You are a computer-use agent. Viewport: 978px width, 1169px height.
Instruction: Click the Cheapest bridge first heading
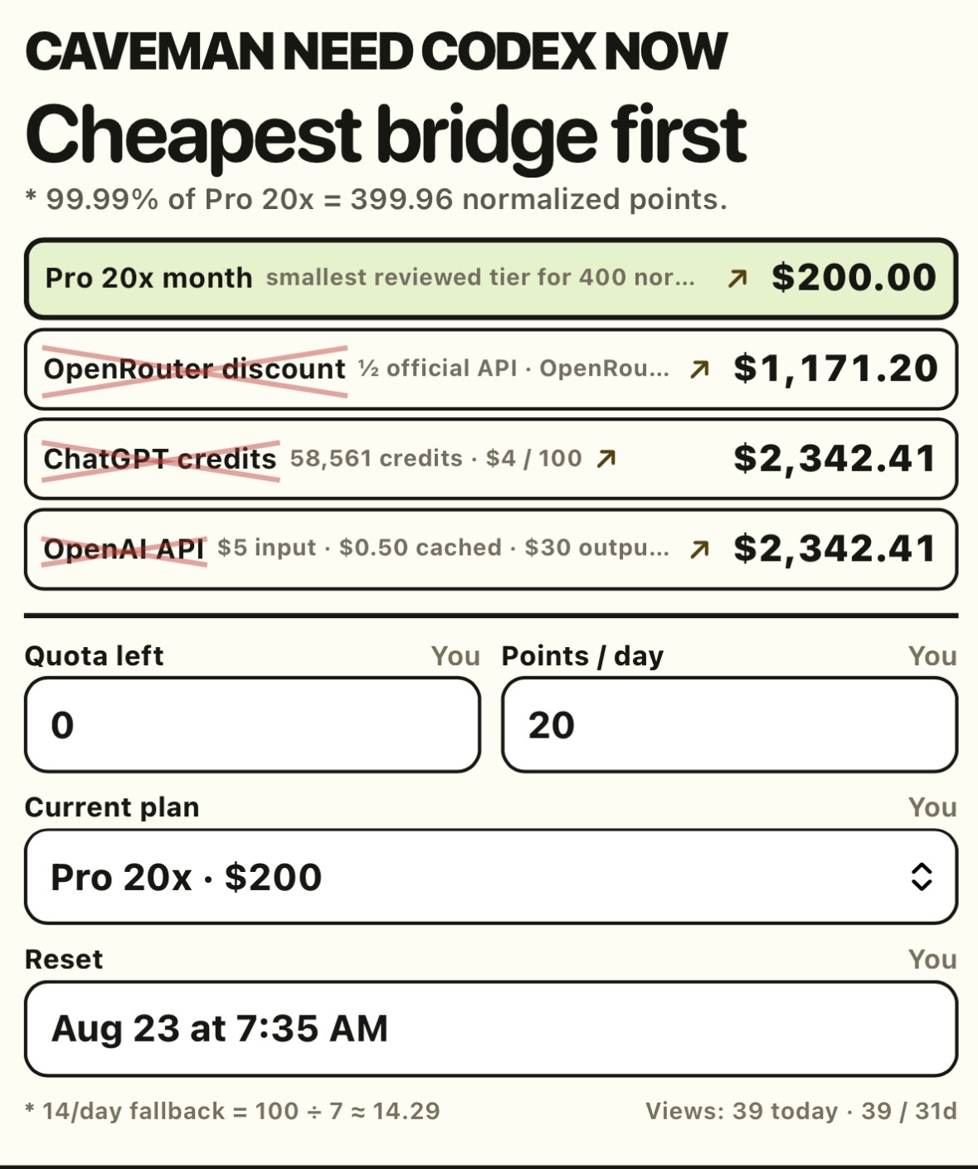(387, 135)
